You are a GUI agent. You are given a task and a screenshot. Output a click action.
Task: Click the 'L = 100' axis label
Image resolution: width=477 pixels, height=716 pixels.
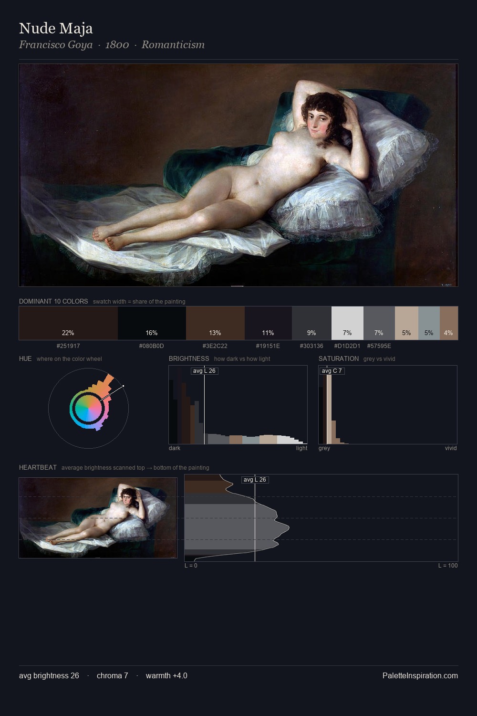(x=448, y=566)
